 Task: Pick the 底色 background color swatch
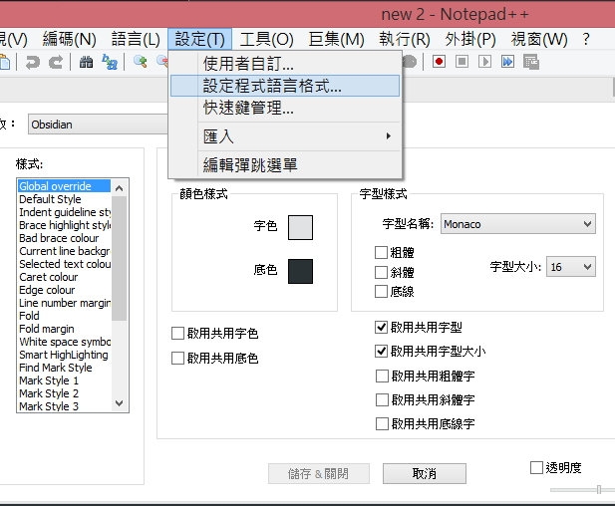point(300,271)
